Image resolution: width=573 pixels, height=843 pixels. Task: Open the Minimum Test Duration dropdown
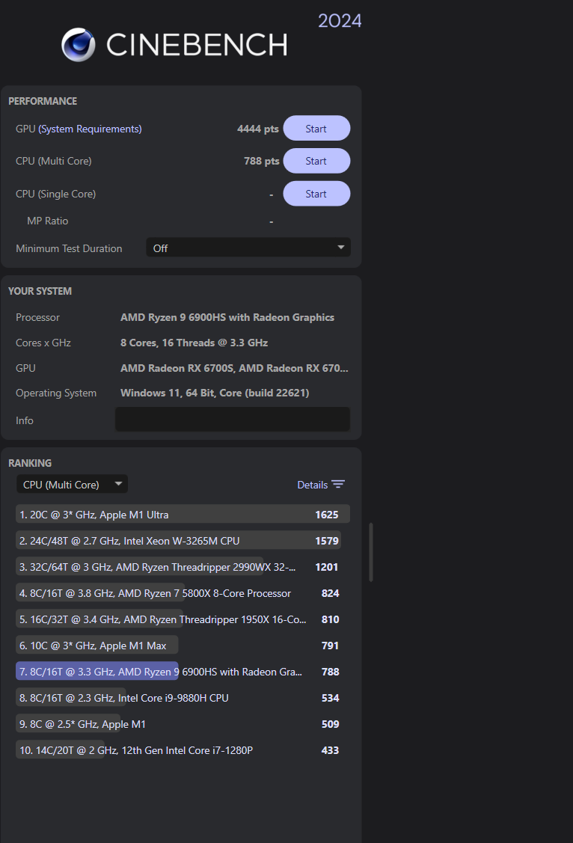tap(248, 248)
